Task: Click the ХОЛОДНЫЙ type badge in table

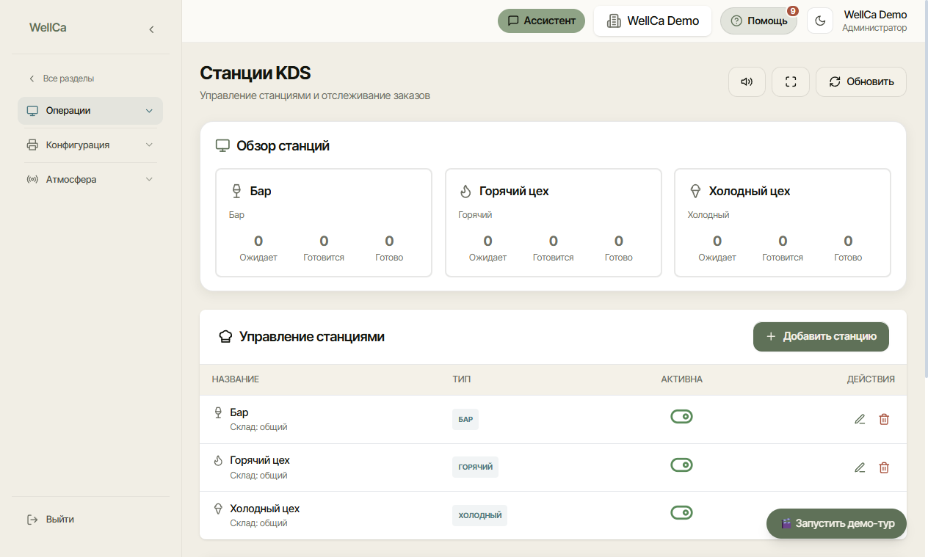Action: [479, 515]
